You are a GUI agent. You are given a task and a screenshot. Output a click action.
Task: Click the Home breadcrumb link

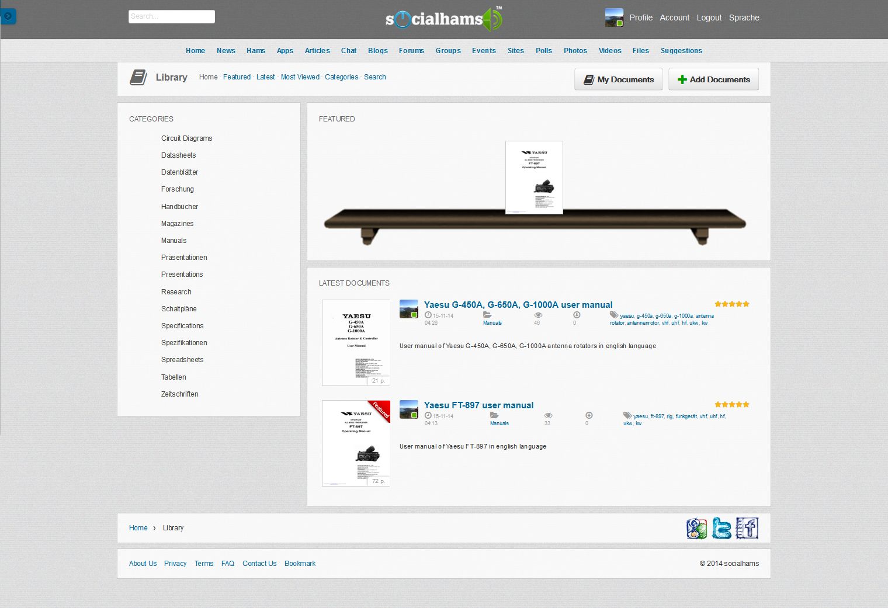(x=138, y=528)
